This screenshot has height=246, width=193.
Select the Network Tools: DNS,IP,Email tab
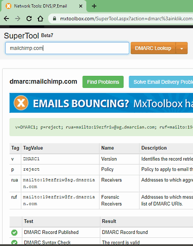coord(44,6)
